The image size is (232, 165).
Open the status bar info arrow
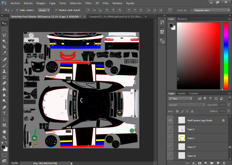click(x=71, y=163)
